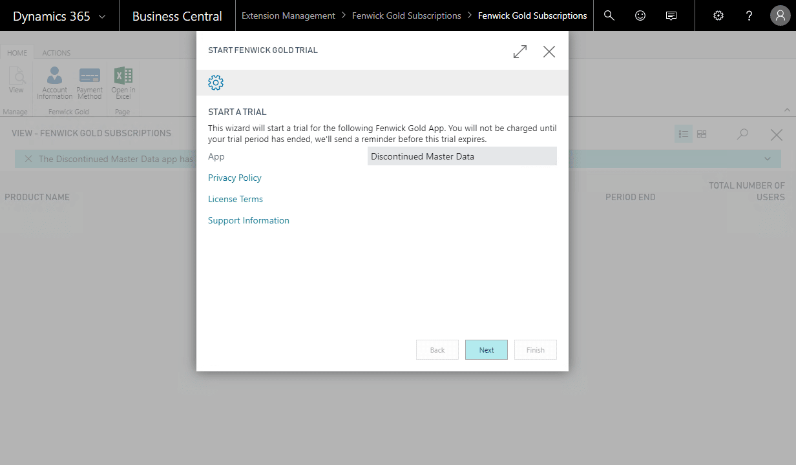Open the Settings gear in the top bar
Screen dimensions: 796x465
coord(718,15)
